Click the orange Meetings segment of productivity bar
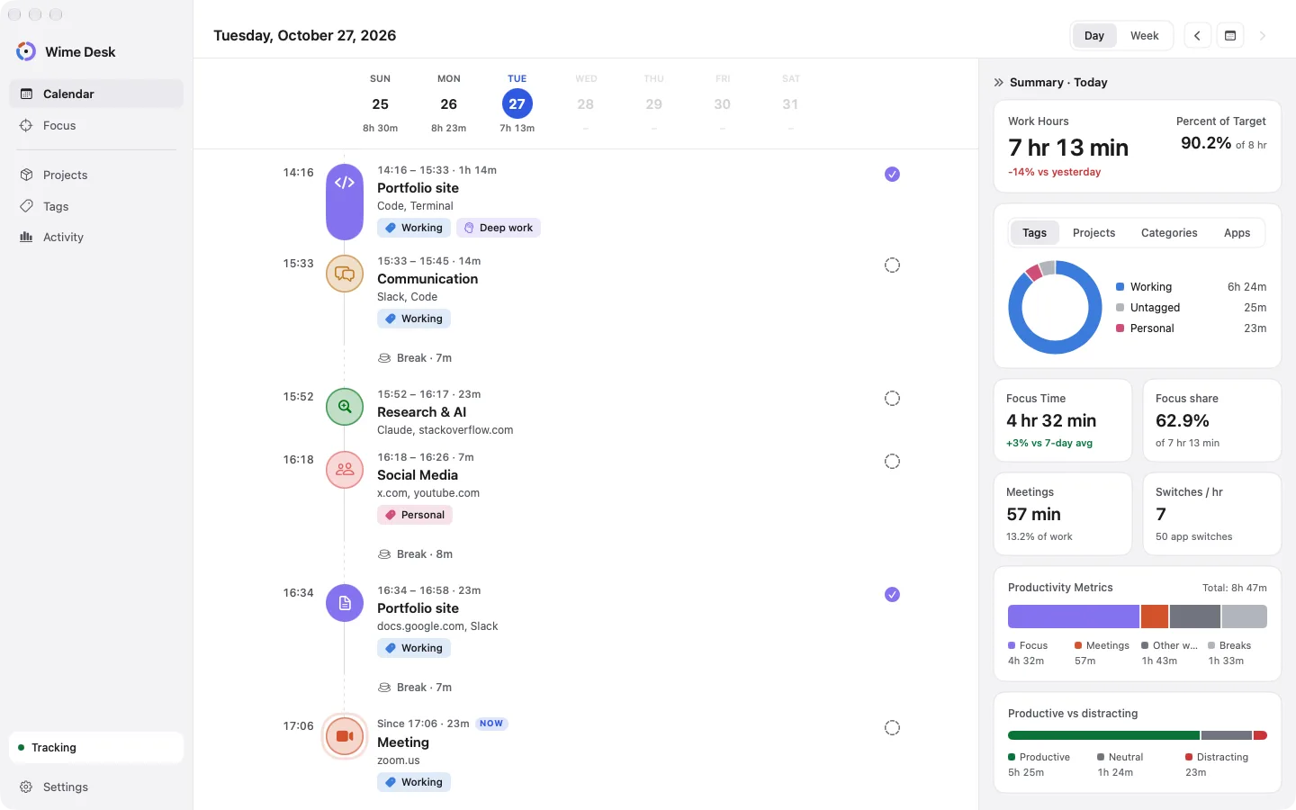Viewport: 1296px width, 810px height. point(1155,616)
